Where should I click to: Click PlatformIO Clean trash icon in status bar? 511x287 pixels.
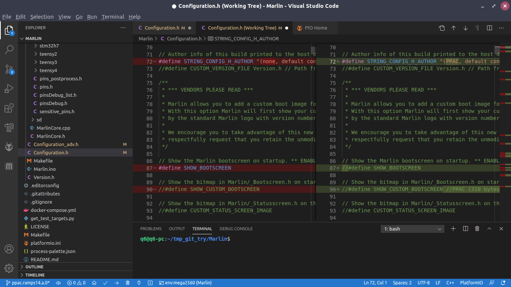click(128, 283)
